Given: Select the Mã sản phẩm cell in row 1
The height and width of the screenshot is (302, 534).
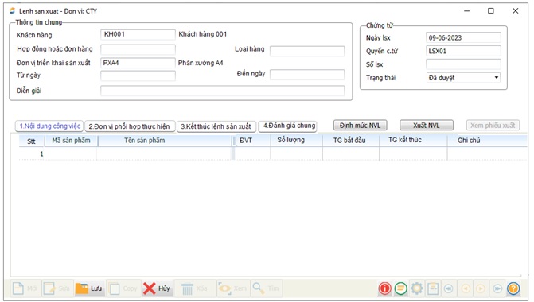Looking at the screenshot, I should pyautogui.click(x=71, y=153).
